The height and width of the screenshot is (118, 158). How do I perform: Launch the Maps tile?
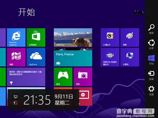pyautogui.click(x=16, y=57)
